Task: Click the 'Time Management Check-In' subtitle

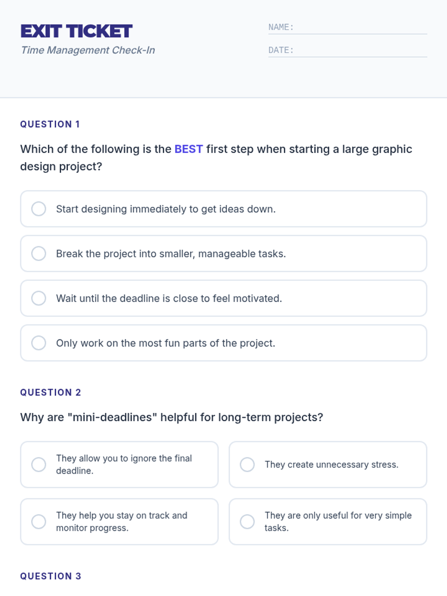Action: pos(88,50)
